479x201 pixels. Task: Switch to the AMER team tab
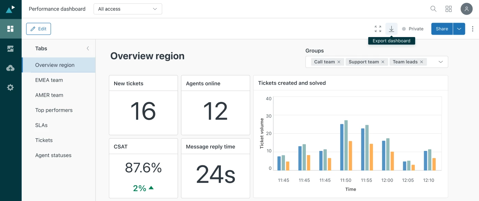(x=59, y=95)
